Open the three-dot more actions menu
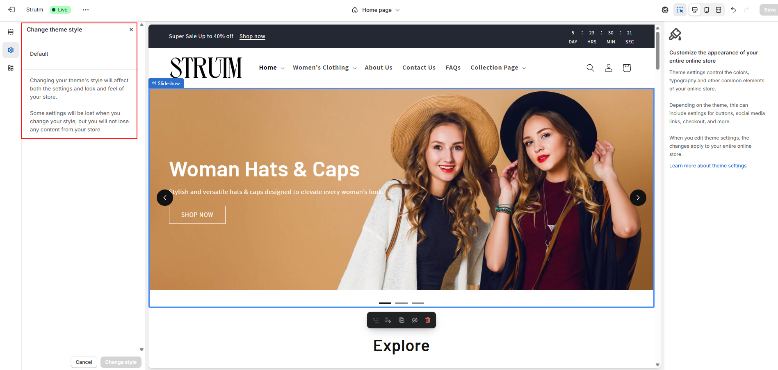 click(86, 10)
